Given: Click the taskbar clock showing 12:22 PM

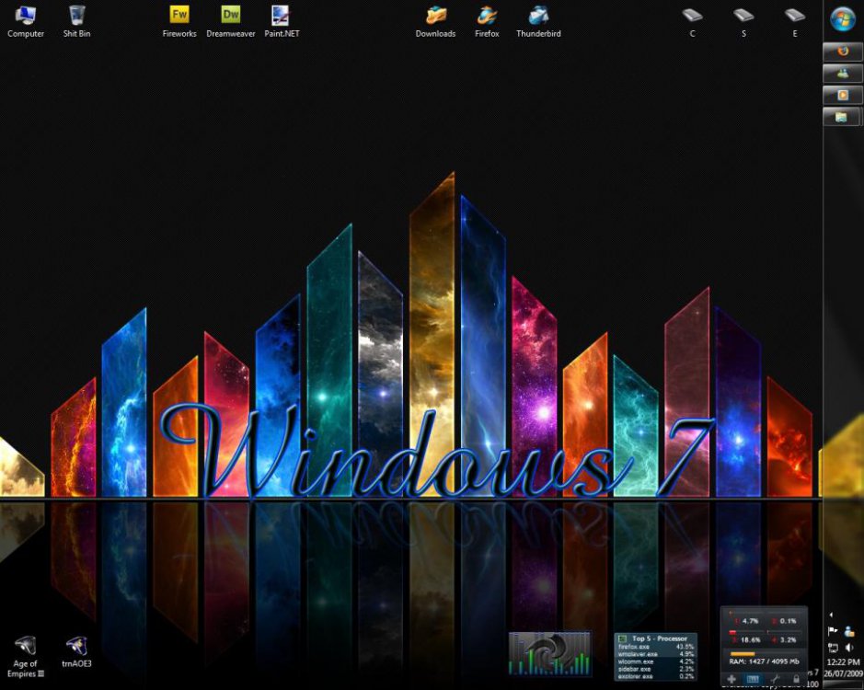Looking at the screenshot, I should [x=843, y=662].
